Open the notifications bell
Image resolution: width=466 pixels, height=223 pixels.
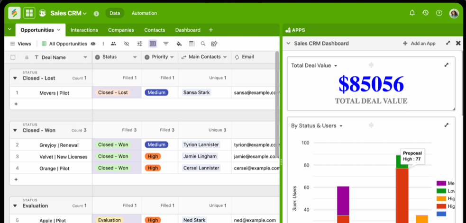412,13
